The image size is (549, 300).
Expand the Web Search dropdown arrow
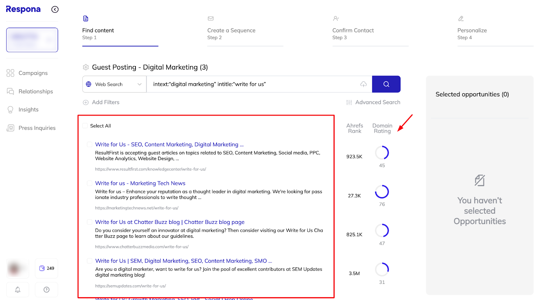(x=139, y=84)
